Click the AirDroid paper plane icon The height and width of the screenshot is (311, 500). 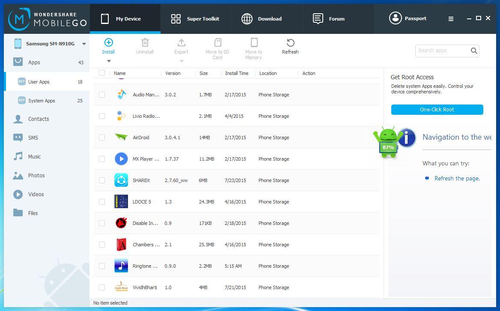tap(121, 137)
